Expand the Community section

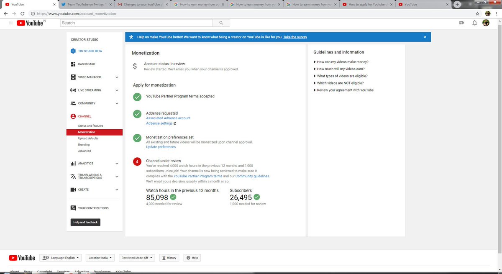coord(117,103)
